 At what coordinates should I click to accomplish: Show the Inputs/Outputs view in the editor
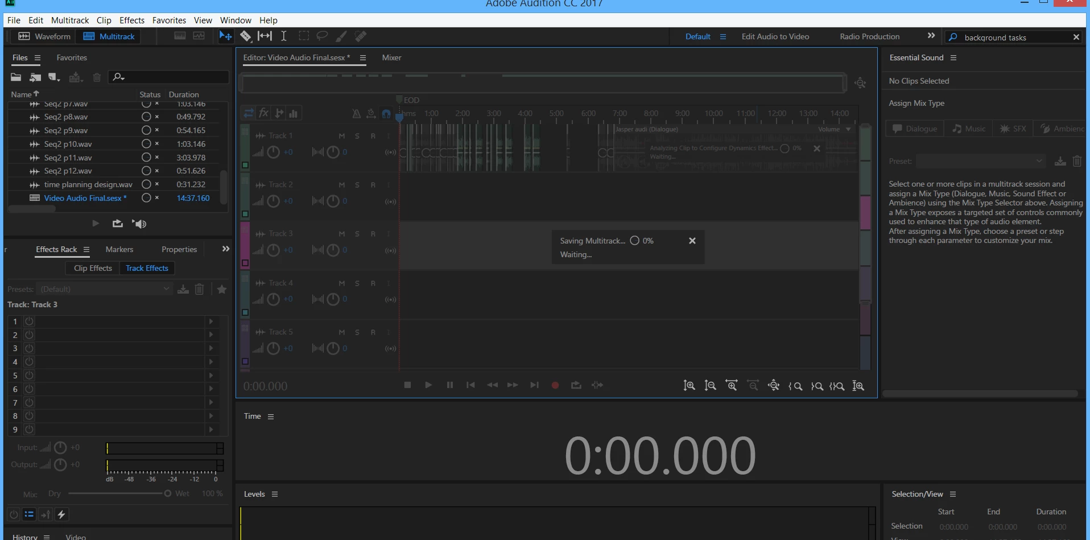pyautogui.click(x=249, y=113)
